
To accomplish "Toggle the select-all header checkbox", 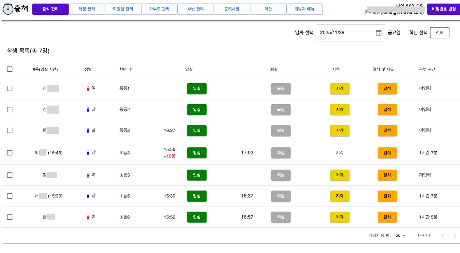I will click(x=10, y=69).
